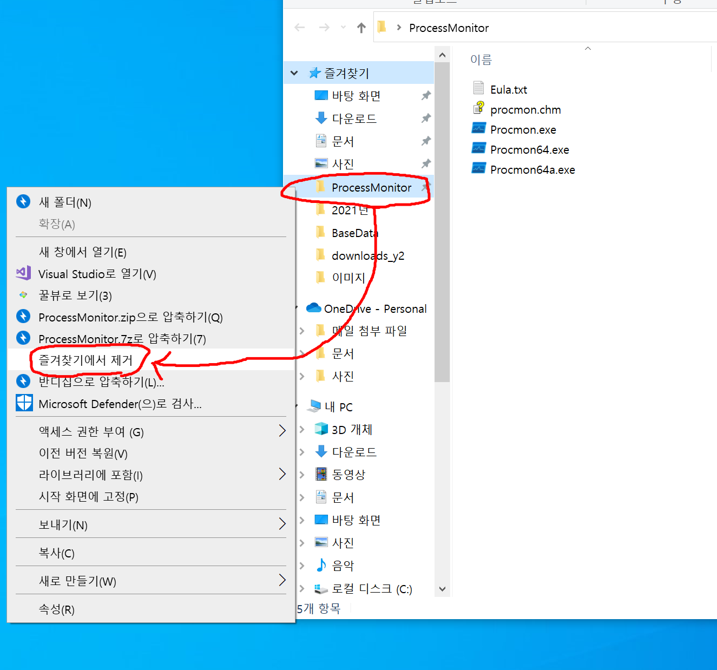
Task: Click the 다운로드 arrow icon under 즐겨찾기
Action: pyautogui.click(x=321, y=117)
